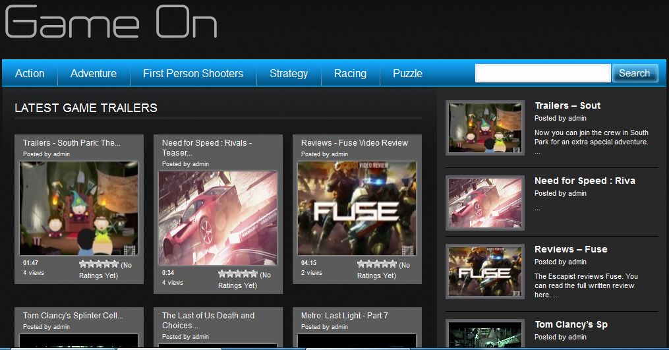Open 'Tom Clancy's Splinter Cell...' card title
The image size is (669, 350).
73,316
